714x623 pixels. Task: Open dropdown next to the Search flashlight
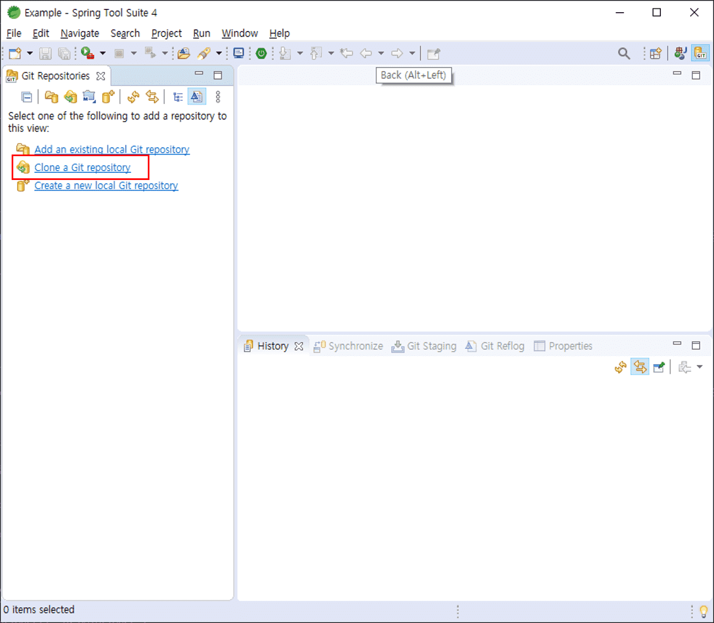[219, 53]
